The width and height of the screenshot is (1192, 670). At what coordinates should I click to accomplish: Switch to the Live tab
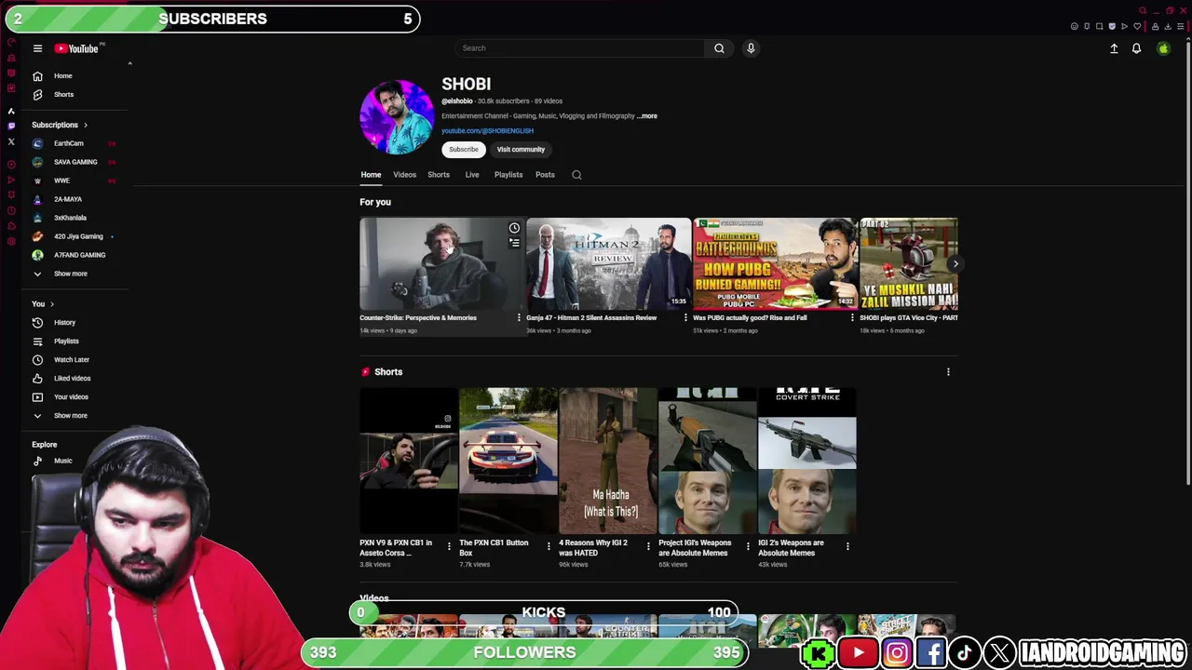(472, 175)
